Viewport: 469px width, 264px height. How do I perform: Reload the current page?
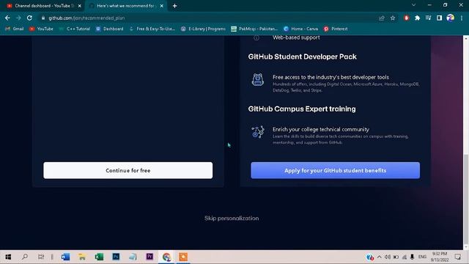coord(29,18)
